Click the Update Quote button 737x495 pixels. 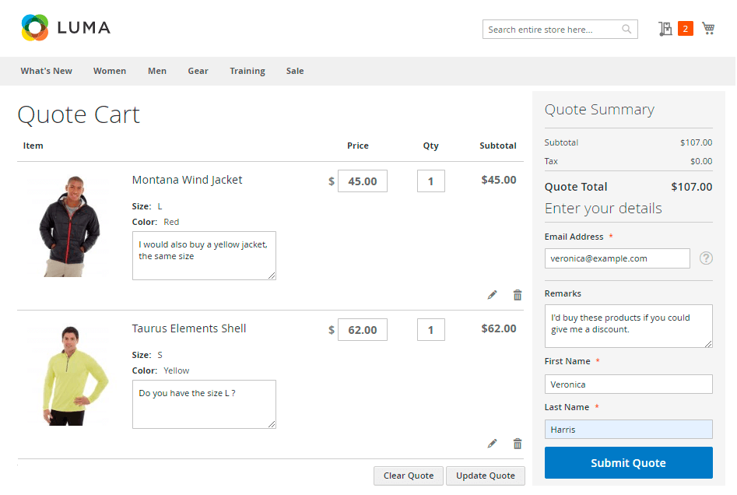(x=485, y=476)
